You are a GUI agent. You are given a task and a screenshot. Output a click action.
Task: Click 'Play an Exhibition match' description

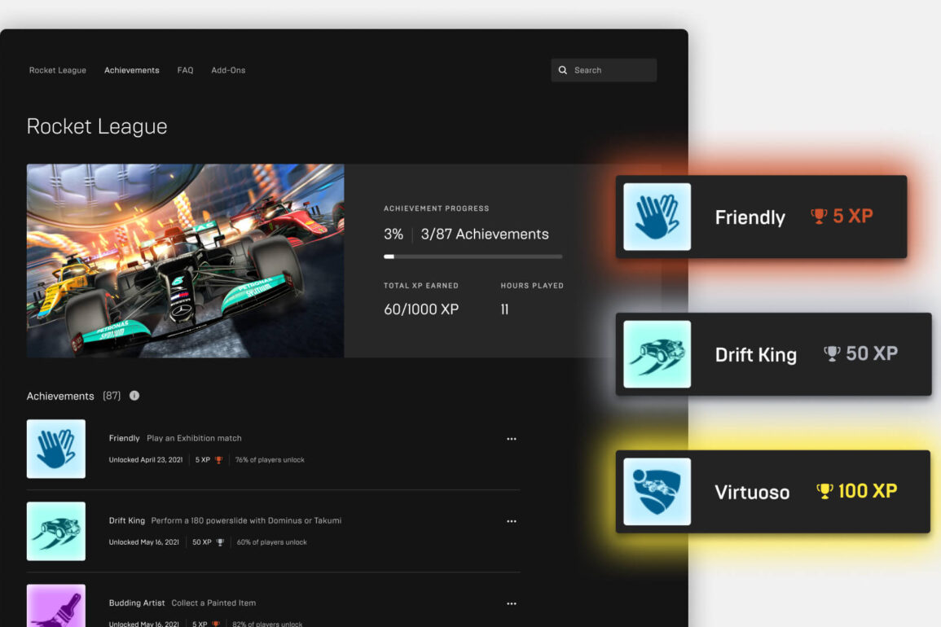194,438
